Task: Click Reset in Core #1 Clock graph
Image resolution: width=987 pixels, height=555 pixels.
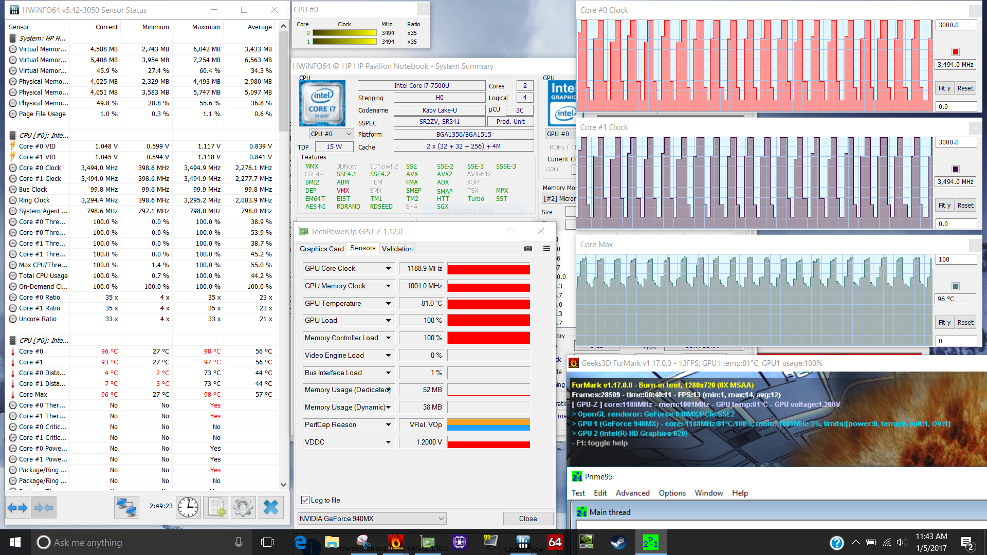Action: click(x=965, y=205)
